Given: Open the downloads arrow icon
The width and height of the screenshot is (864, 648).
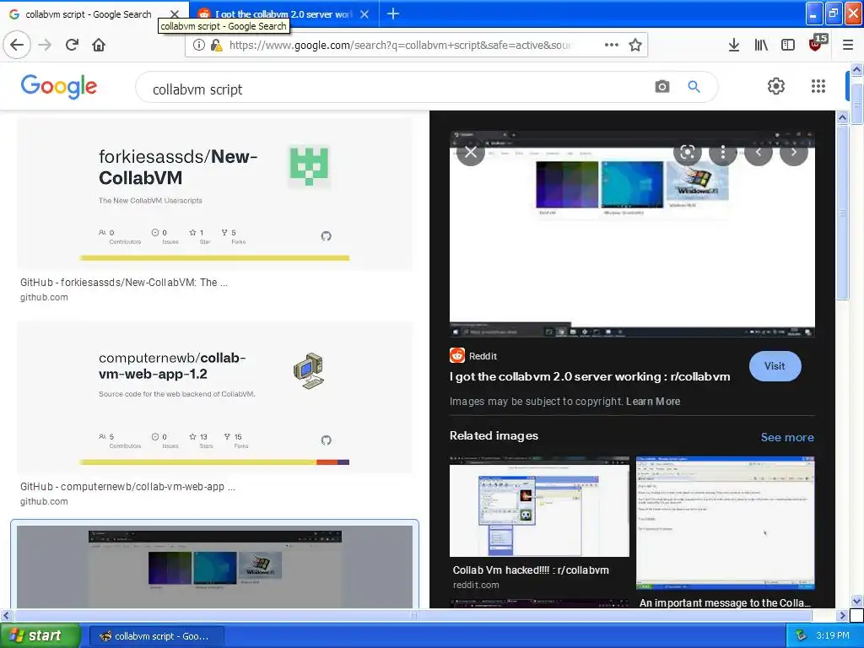Looking at the screenshot, I should [x=733, y=45].
